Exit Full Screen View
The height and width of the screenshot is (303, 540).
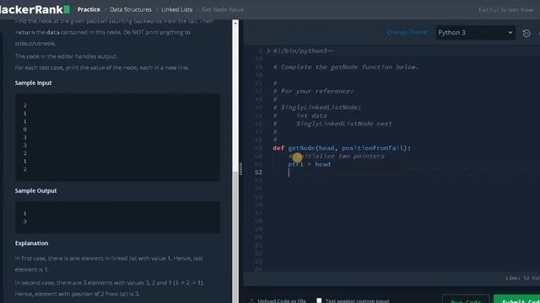click(x=505, y=9)
